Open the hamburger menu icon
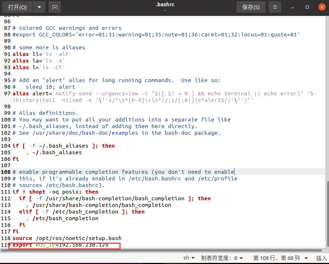Screen dimensions: 329x264 click(x=275, y=7)
